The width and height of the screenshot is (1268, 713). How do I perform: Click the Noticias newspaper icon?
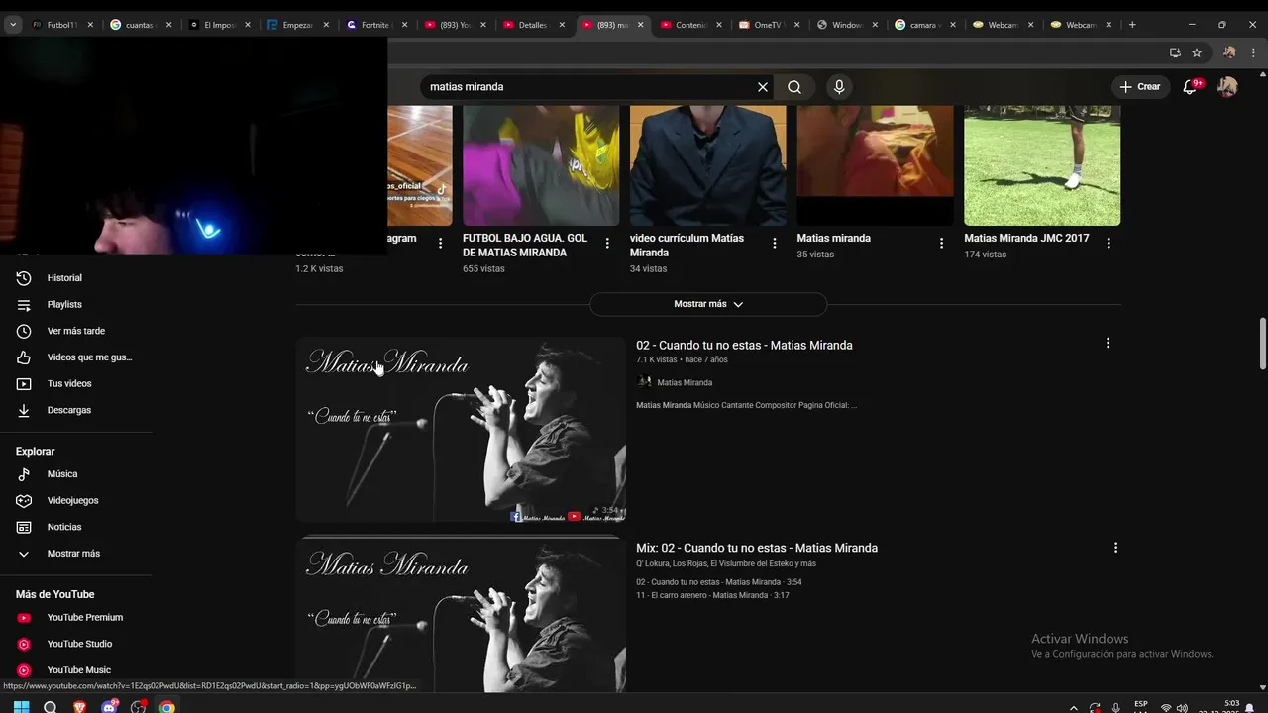(x=24, y=527)
